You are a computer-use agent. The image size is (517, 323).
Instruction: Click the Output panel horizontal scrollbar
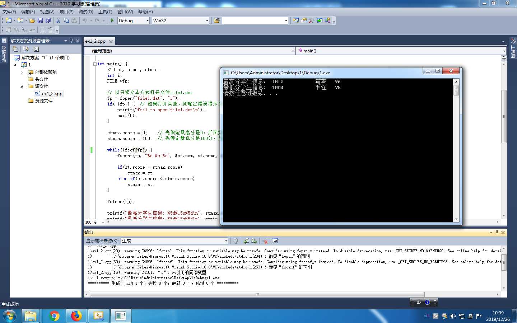(257, 294)
